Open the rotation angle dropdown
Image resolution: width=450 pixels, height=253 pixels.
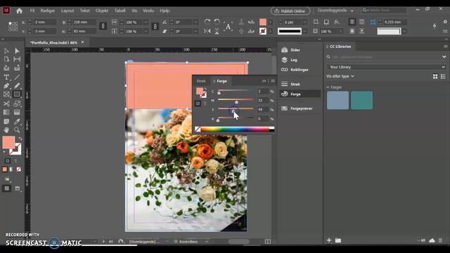click(195, 22)
